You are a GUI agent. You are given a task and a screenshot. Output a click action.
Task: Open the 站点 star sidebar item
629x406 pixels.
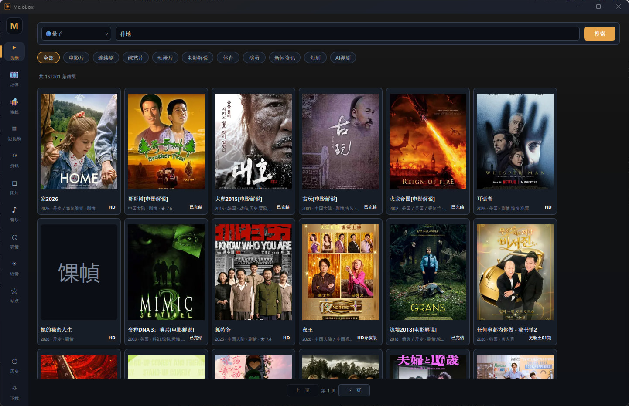14,295
